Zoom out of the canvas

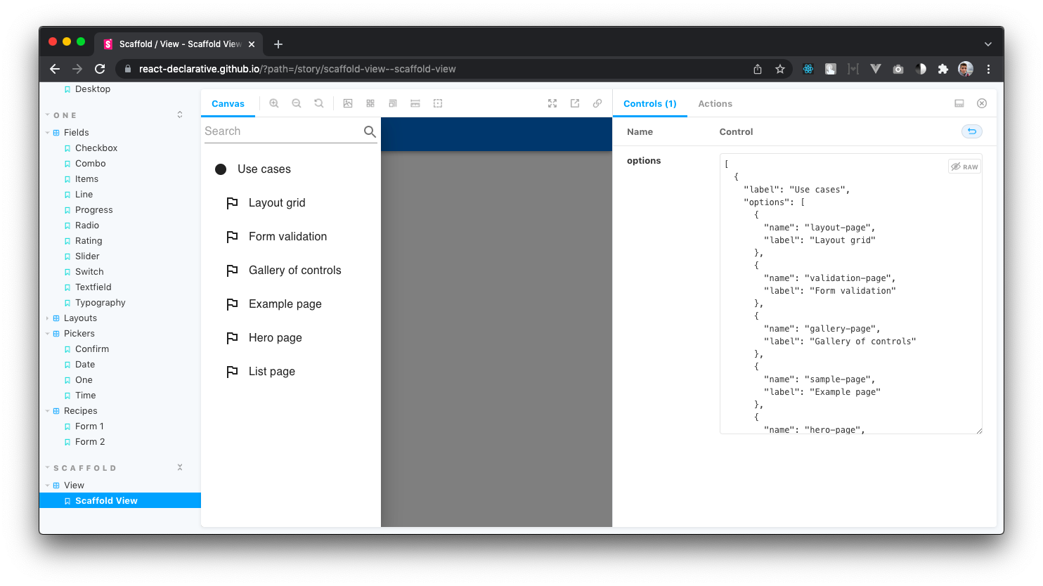coord(297,103)
